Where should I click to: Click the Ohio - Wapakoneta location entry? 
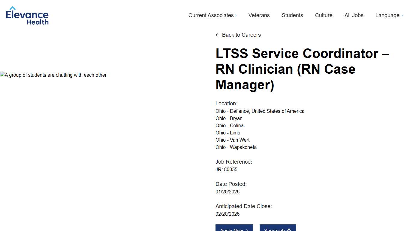tap(236, 147)
